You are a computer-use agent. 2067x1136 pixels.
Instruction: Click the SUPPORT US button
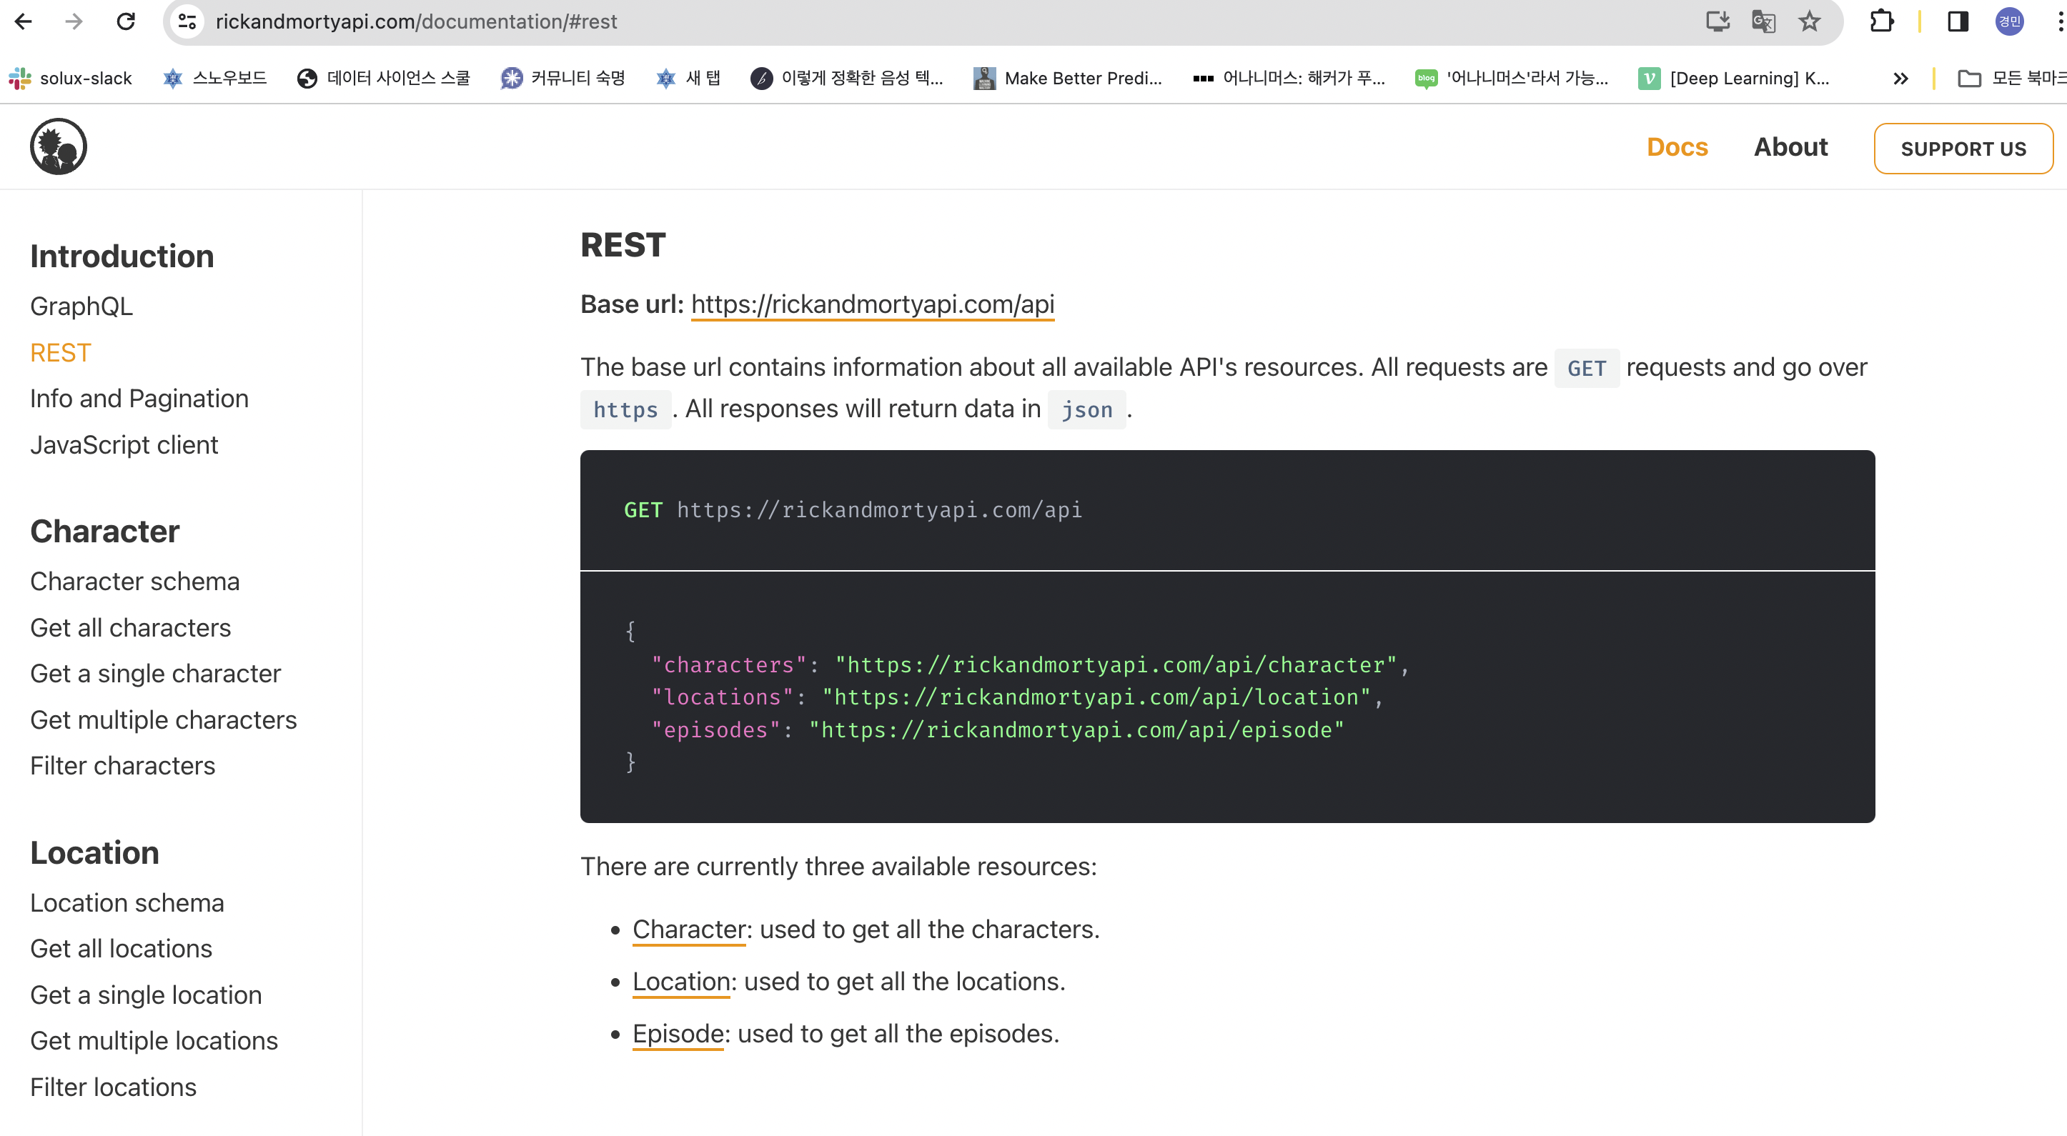(x=1963, y=148)
